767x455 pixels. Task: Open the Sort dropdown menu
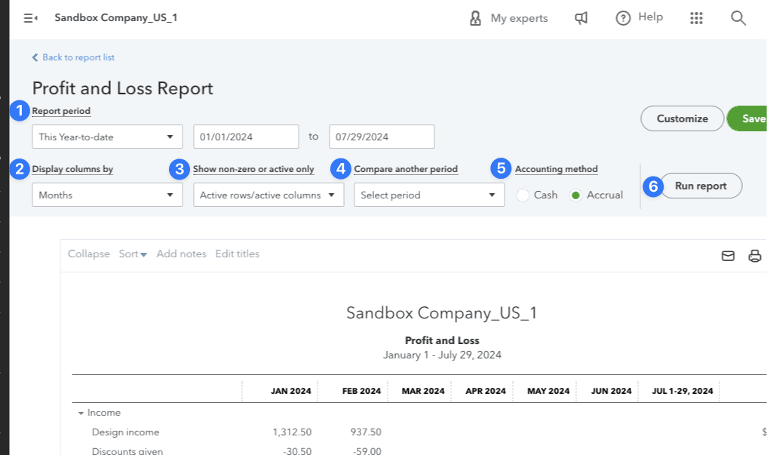tap(133, 254)
